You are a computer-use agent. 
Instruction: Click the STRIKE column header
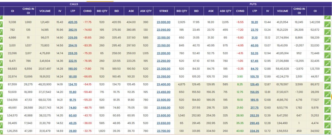coord(164,11)
